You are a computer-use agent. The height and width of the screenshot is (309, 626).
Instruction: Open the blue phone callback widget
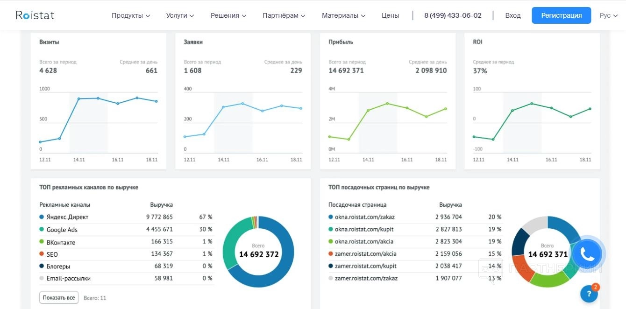coord(587,254)
